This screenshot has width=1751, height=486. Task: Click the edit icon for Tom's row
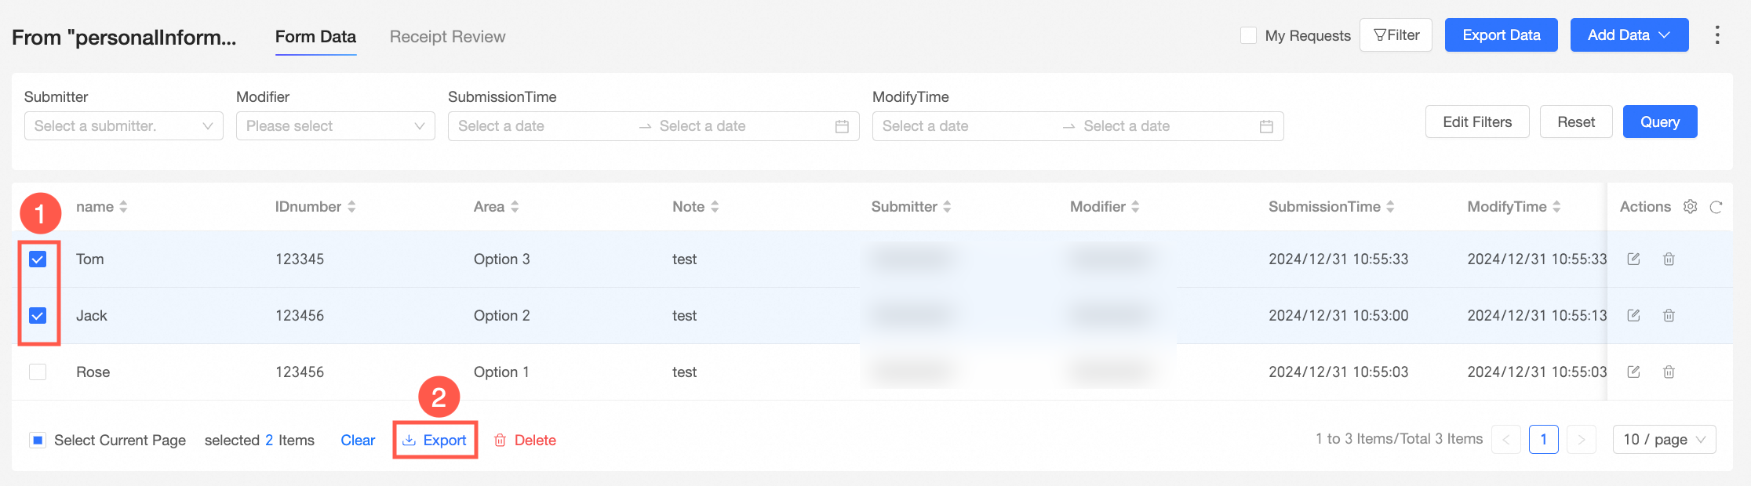coord(1633,259)
